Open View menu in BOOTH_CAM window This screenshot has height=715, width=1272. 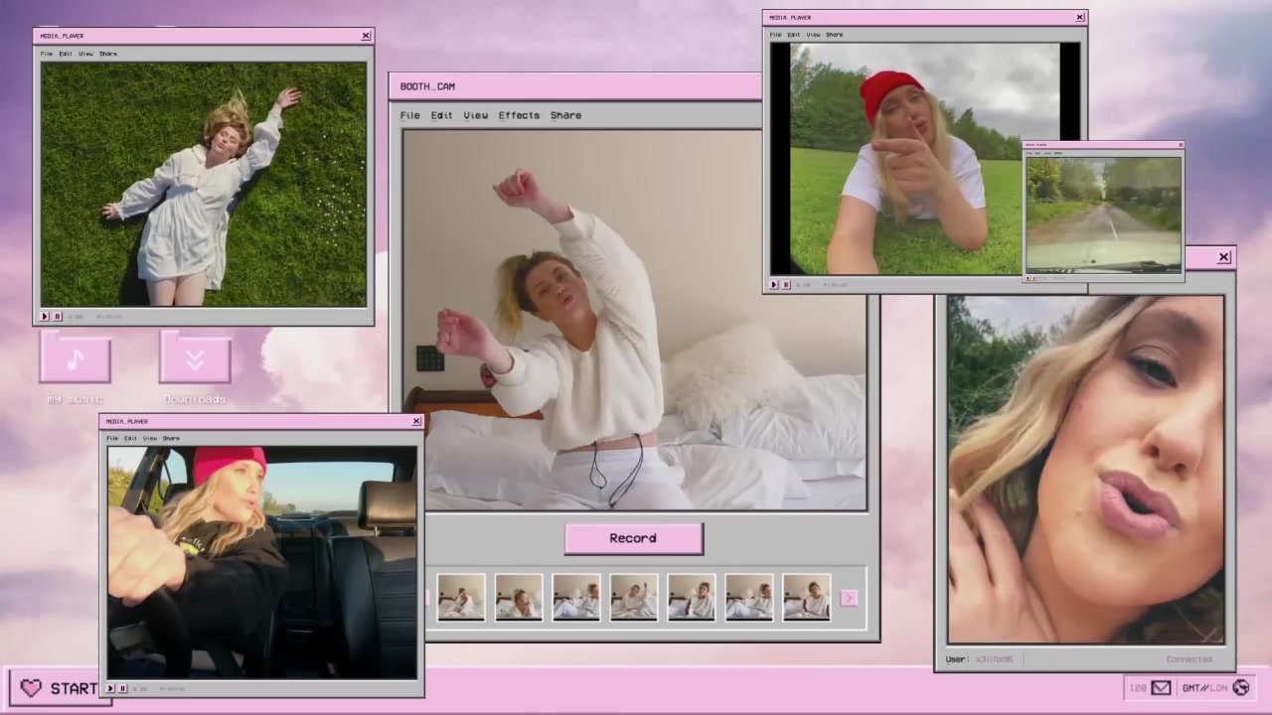click(475, 115)
